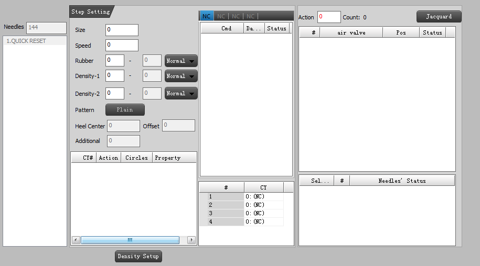The image size is (480, 266).
Task: Click the Property column header
Action: (174, 158)
